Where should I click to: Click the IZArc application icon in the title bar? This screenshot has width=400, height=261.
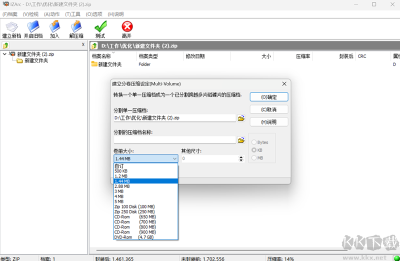click(x=5, y=4)
